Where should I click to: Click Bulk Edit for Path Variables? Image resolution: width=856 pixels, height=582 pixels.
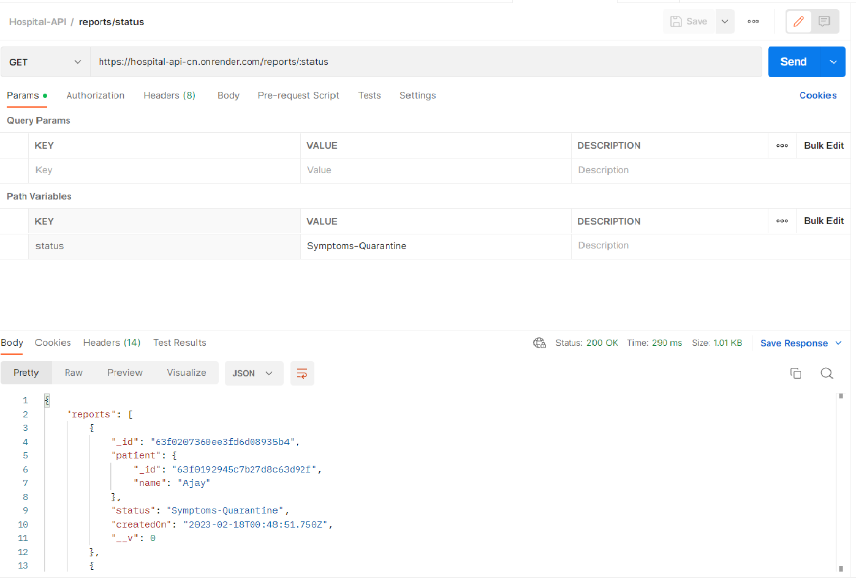click(824, 221)
